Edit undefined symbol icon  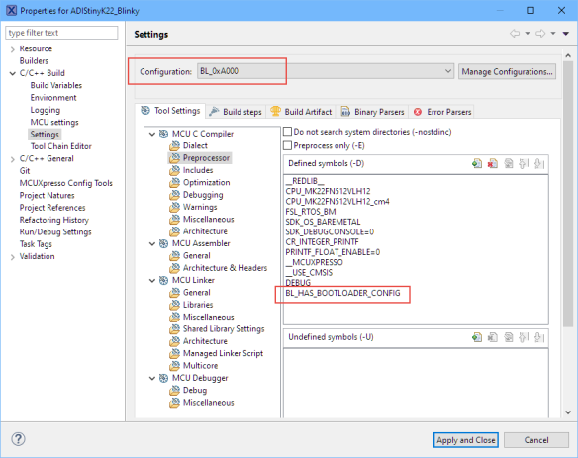[509, 337]
